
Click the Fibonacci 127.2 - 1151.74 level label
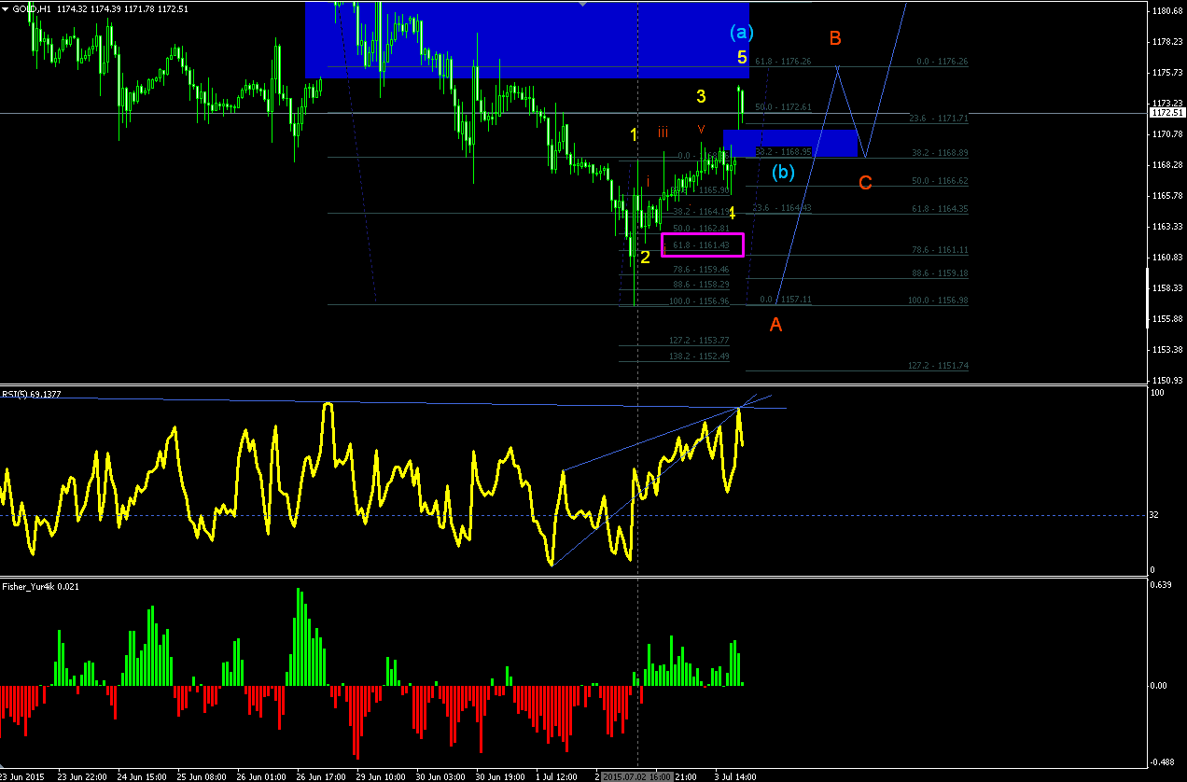click(x=938, y=366)
